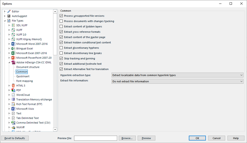Select the Translation Memory eXchange item
The width and height of the screenshot is (247, 143).
[34, 99]
